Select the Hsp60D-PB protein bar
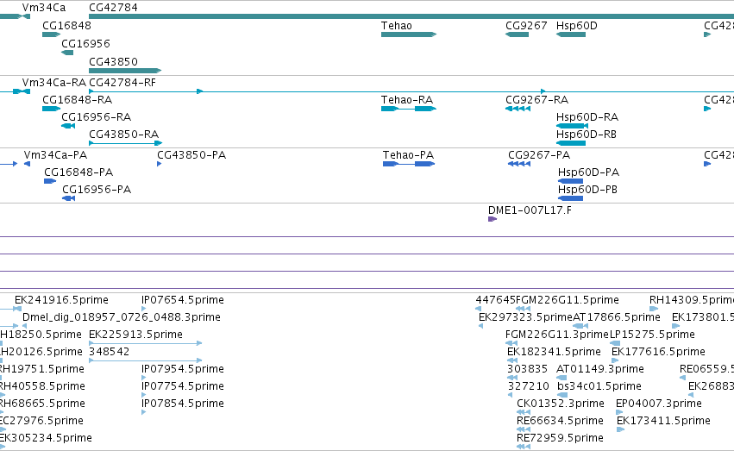Image resolution: width=734 pixels, height=451 pixels. pyautogui.click(x=570, y=198)
